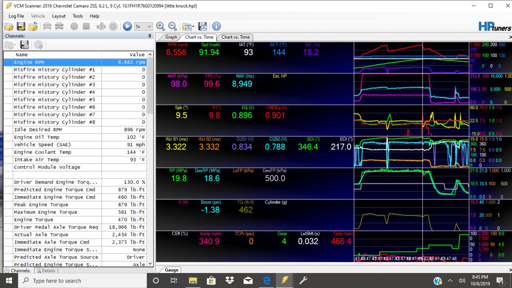512x288 pixels.
Task: Zoom in on the chart
Action: tap(161, 26)
